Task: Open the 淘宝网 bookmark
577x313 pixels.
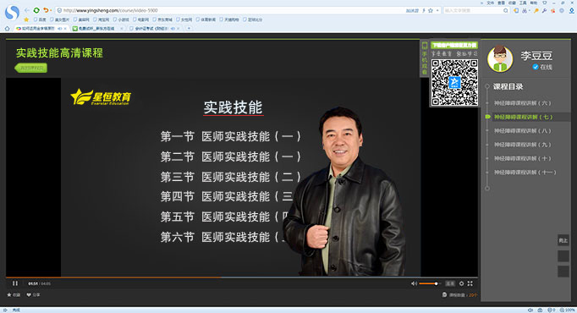Action: pos(101,19)
